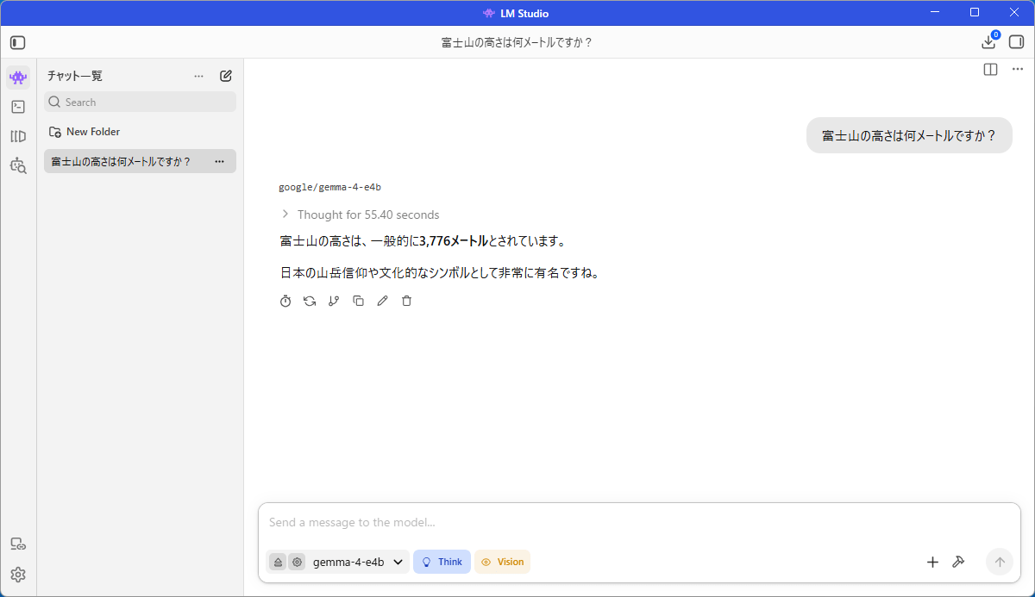
Task: Click the new chat compose icon
Action: tap(226, 76)
